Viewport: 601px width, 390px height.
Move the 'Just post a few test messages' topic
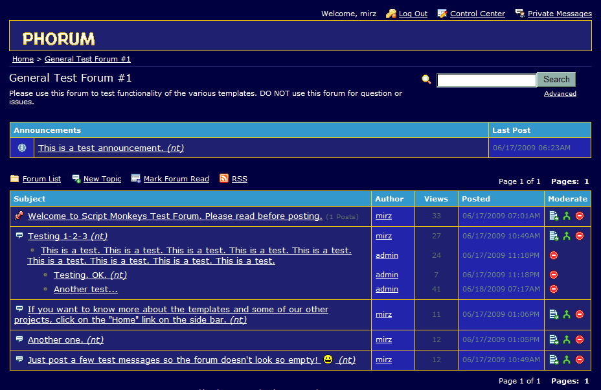pyautogui.click(x=554, y=360)
